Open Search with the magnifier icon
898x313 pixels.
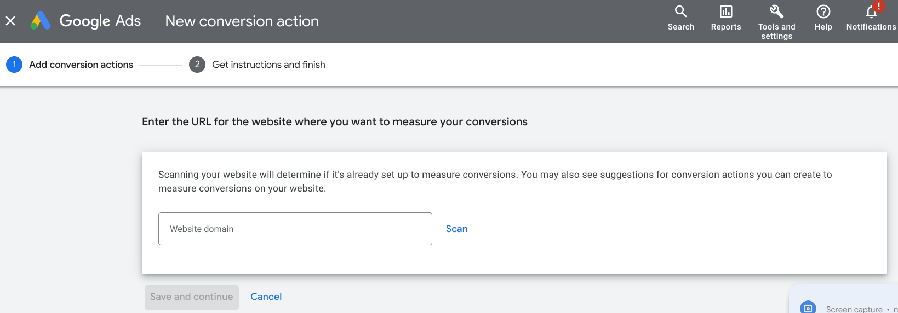pyautogui.click(x=680, y=11)
